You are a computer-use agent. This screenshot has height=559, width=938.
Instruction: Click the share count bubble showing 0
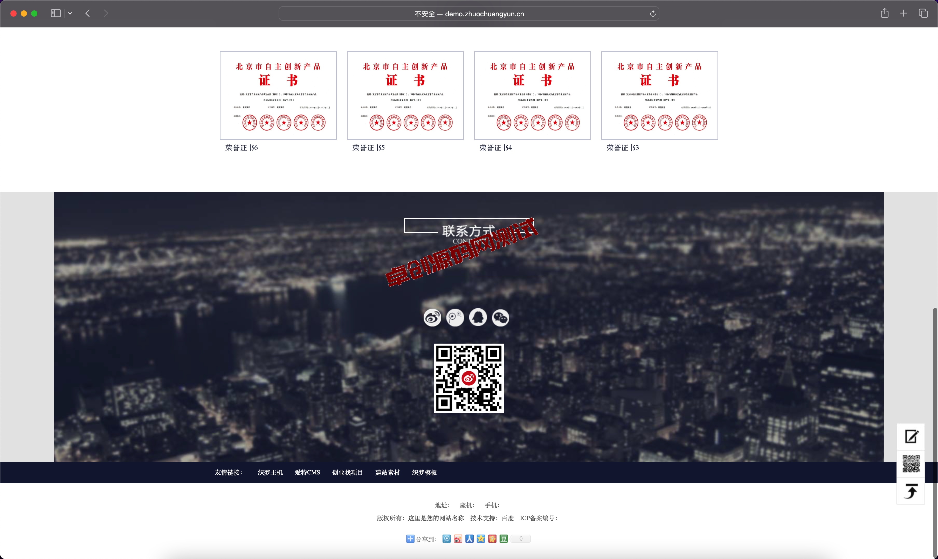click(x=521, y=539)
